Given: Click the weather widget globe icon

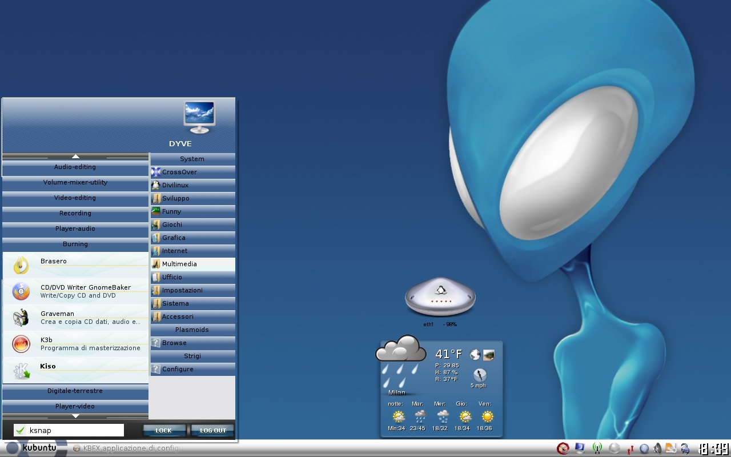Looking at the screenshot, I should 475,355.
